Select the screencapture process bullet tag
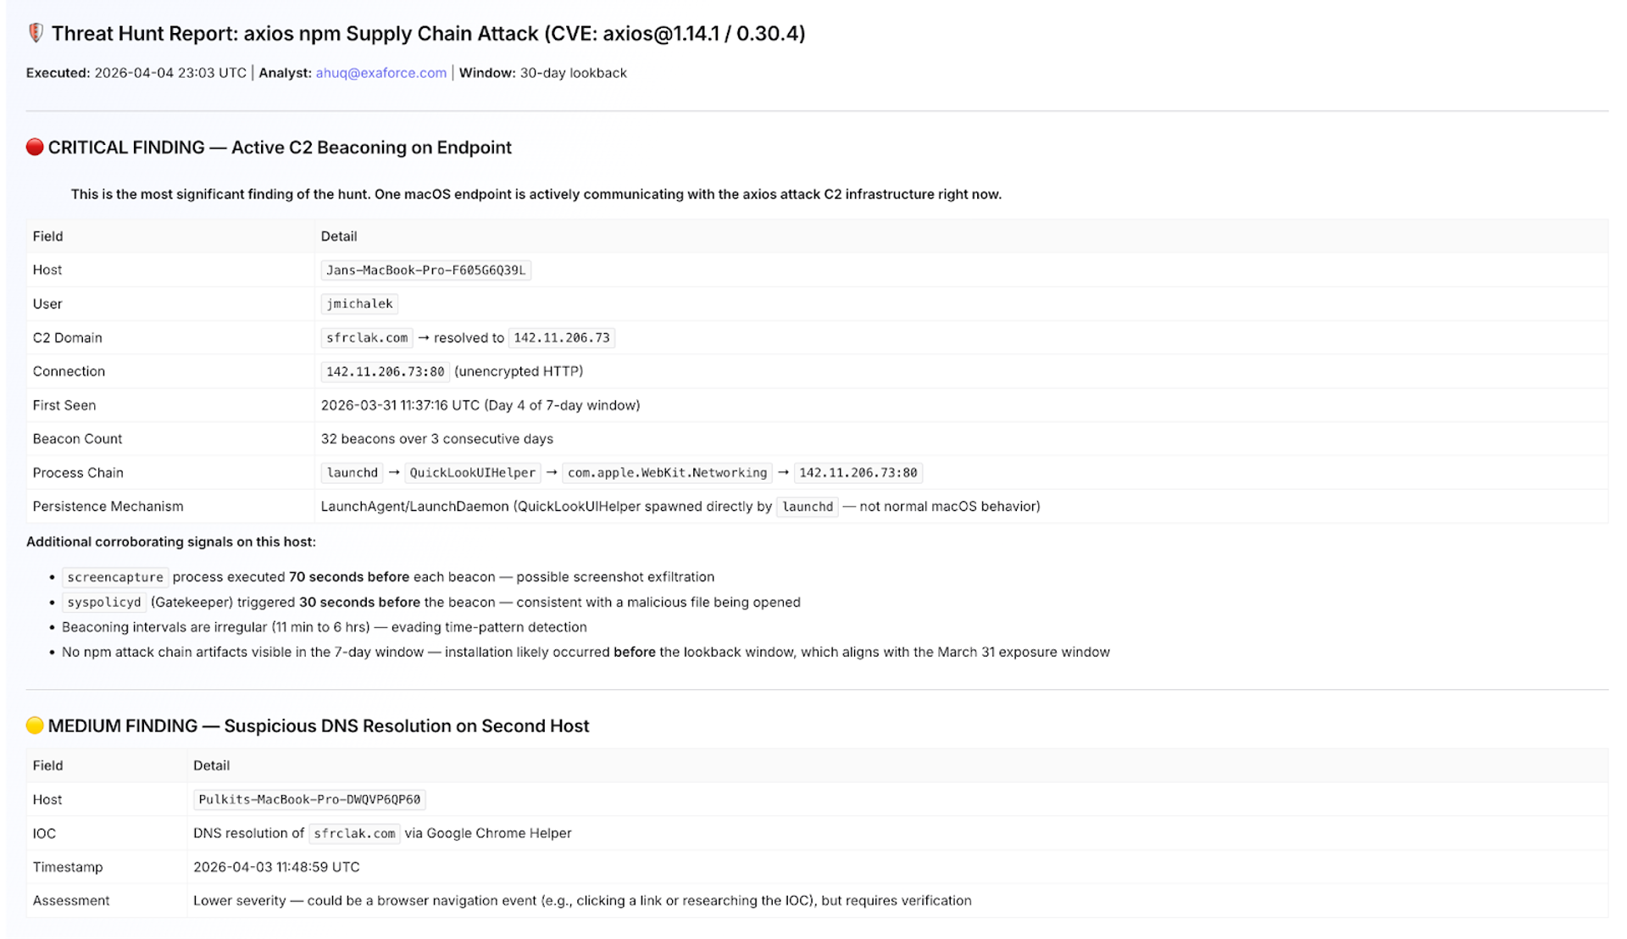 (115, 577)
